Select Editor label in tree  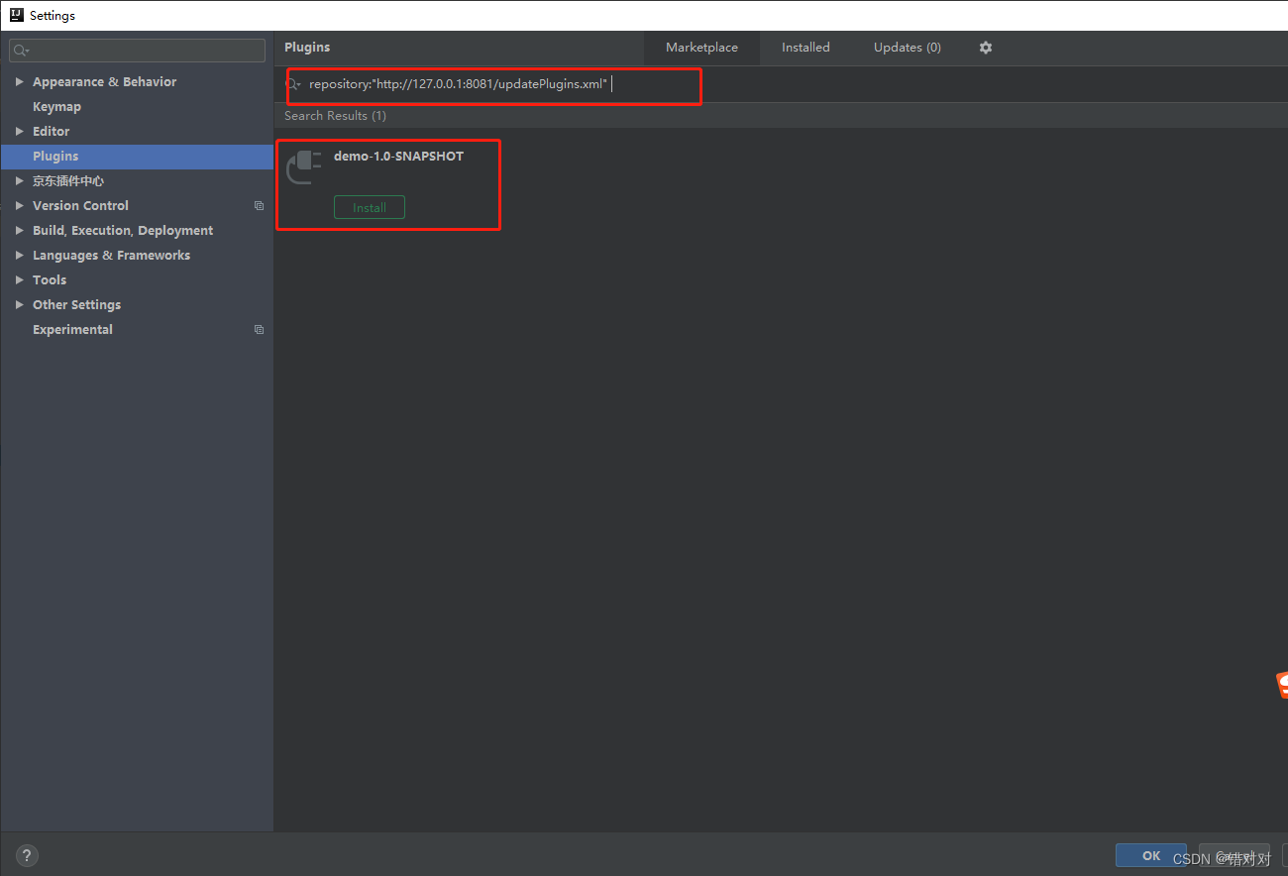pyautogui.click(x=51, y=132)
